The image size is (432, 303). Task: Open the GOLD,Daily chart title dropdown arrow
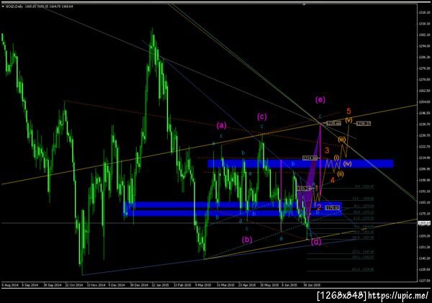[x=3, y=6]
